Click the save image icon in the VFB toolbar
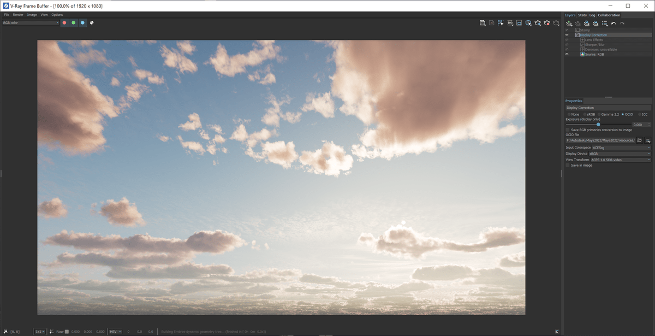Screen dimensions: 655x336 pos(483,23)
